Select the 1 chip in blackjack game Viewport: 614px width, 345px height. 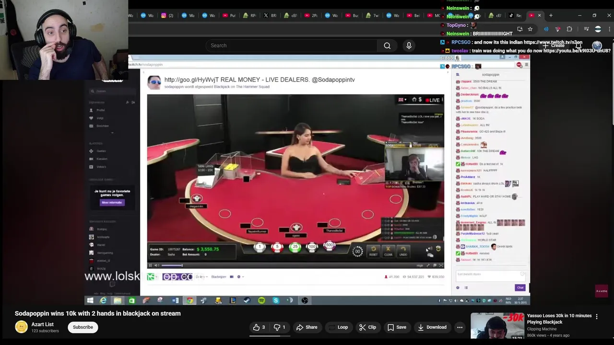pos(260,247)
